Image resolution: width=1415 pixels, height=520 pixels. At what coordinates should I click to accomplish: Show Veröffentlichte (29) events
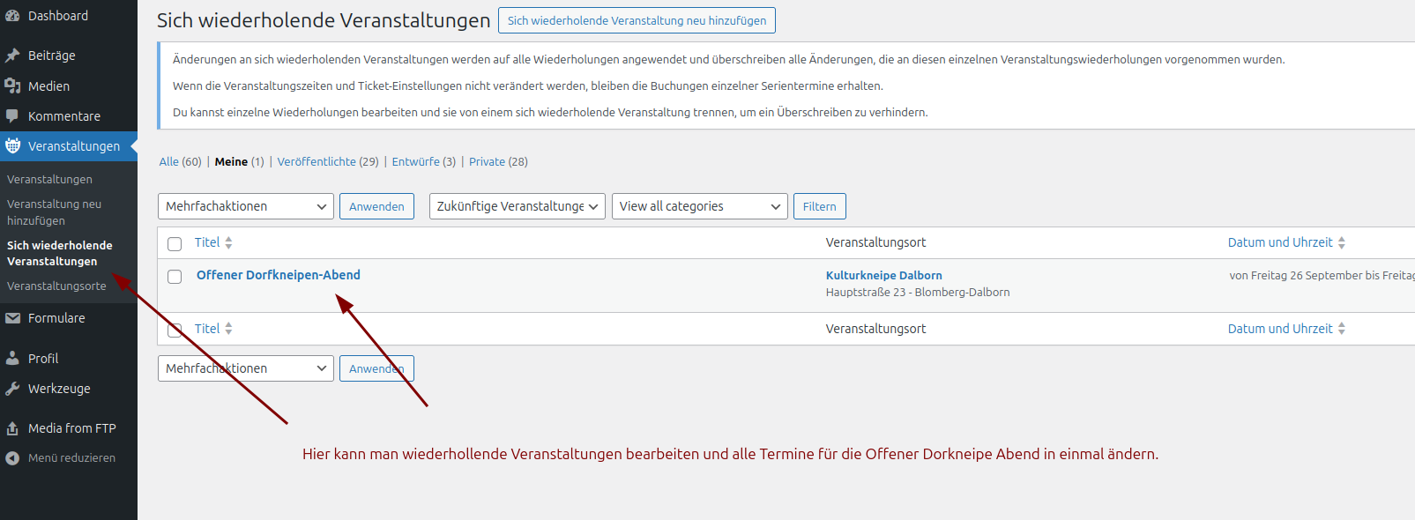(328, 162)
